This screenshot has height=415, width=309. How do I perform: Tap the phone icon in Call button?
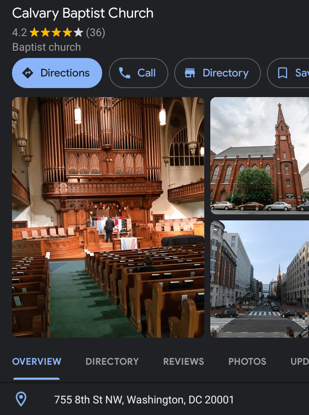(x=124, y=73)
